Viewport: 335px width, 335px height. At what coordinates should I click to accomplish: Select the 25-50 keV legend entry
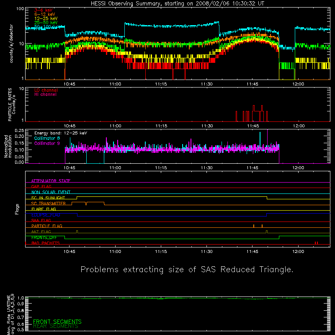[46, 23]
